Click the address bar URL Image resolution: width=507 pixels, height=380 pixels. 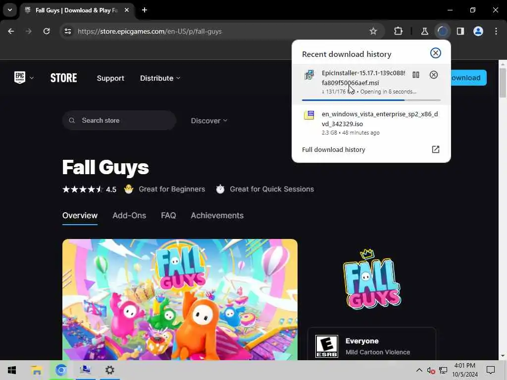150,31
